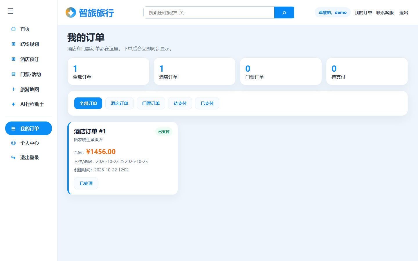Click the 已处理 button on order #1
This screenshot has width=418, height=261.
(86, 183)
